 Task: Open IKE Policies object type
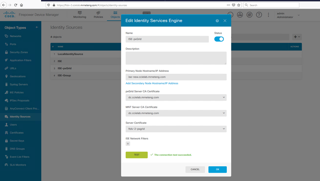click(x=17, y=93)
